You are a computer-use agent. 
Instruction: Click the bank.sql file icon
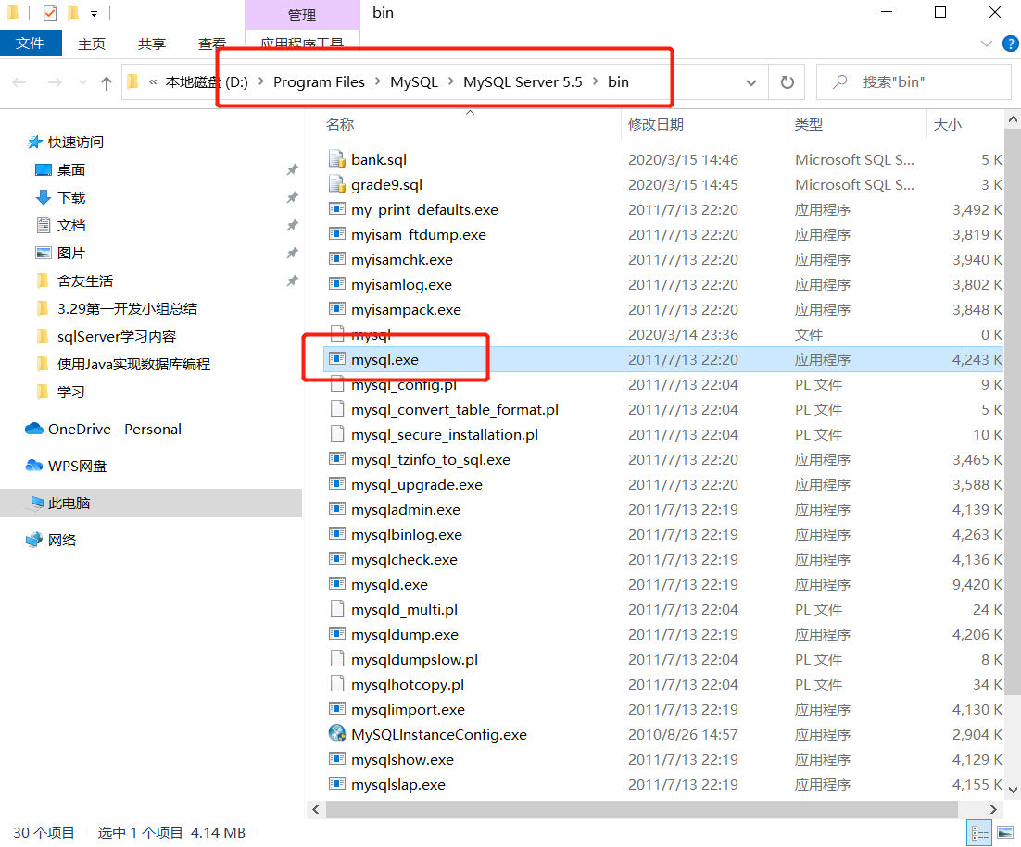pyautogui.click(x=336, y=159)
